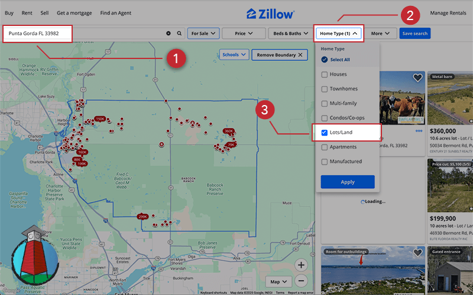
Task: Zoom in on the map
Action: [301, 265]
